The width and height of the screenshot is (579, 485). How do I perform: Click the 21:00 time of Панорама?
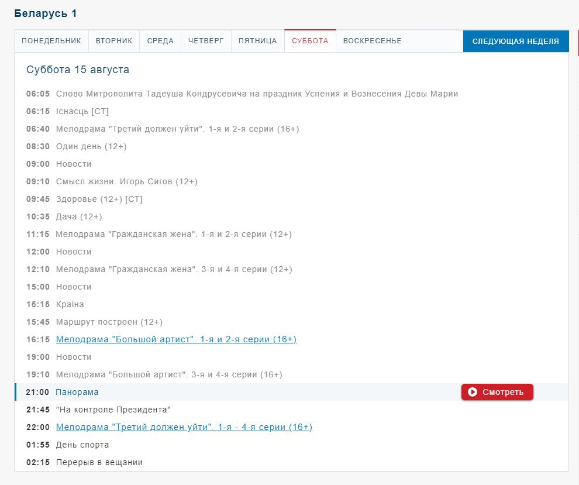pyautogui.click(x=37, y=392)
